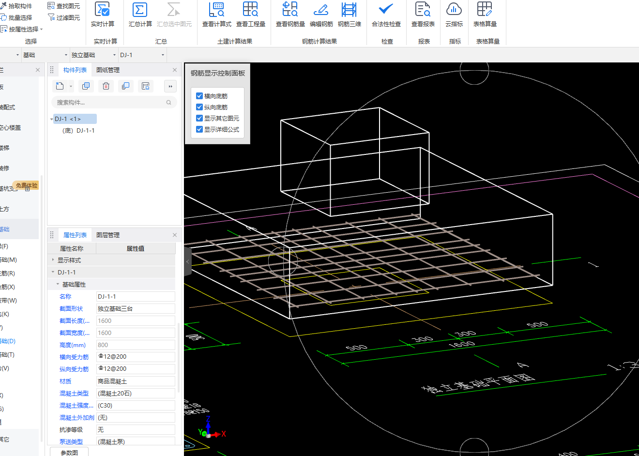Open 查看报表 report viewer

pos(423,15)
